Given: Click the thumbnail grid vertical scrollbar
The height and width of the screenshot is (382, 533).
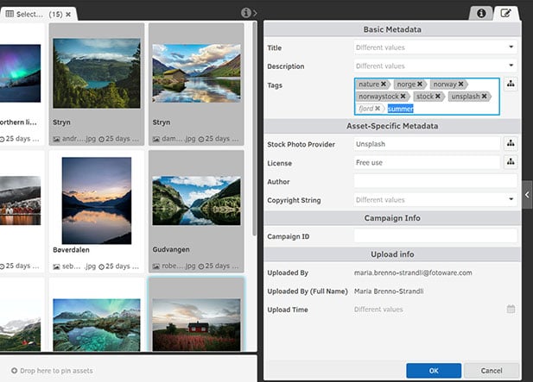Looking at the screenshot, I should coord(254,129).
